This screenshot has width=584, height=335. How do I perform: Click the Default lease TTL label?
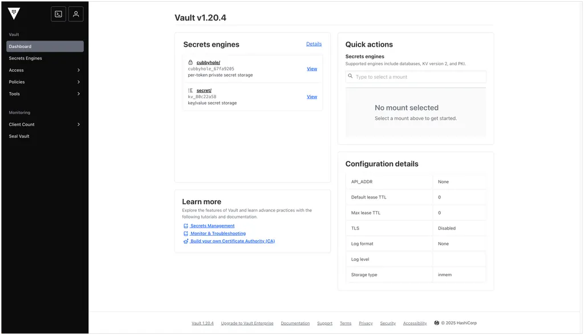click(369, 197)
